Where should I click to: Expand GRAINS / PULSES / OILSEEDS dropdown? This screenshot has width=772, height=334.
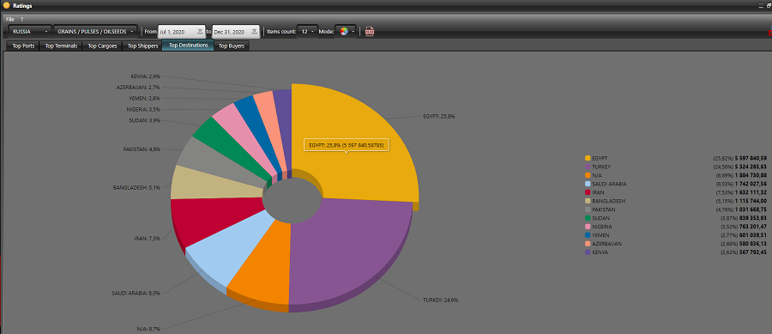95,32
